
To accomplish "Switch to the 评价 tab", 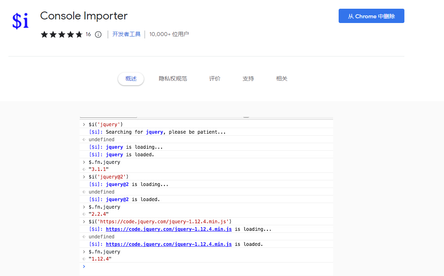I will tap(215, 79).
